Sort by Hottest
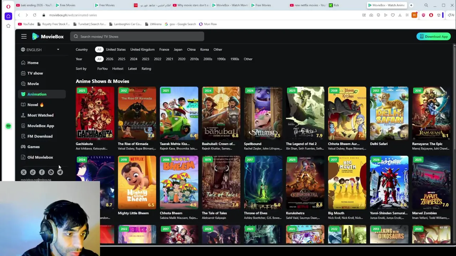 click(118, 69)
